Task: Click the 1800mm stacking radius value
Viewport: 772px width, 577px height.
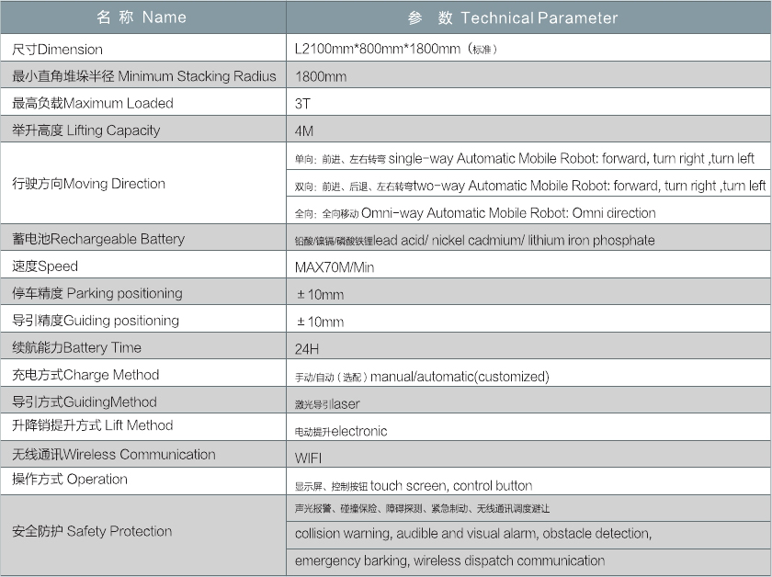Action: pos(321,77)
